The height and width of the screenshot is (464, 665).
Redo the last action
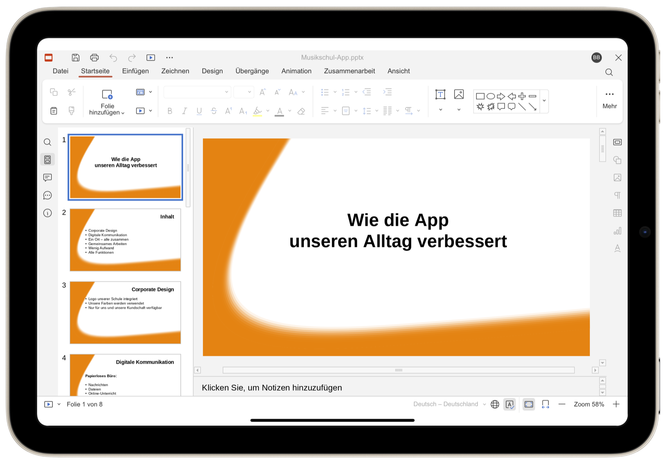point(132,58)
